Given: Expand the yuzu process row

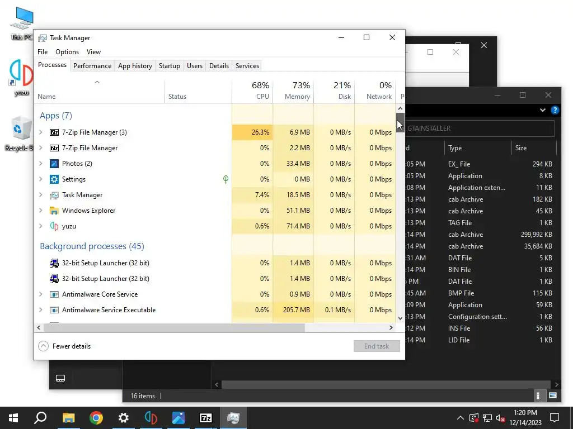Looking at the screenshot, I should pyautogui.click(x=41, y=226).
